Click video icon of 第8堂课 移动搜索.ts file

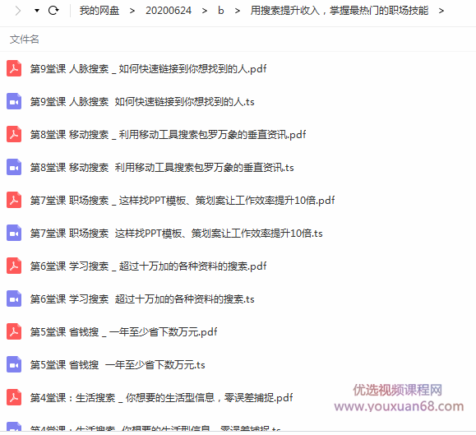click(14, 167)
